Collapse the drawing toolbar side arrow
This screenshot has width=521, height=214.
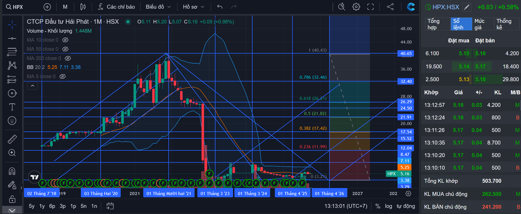21,188
